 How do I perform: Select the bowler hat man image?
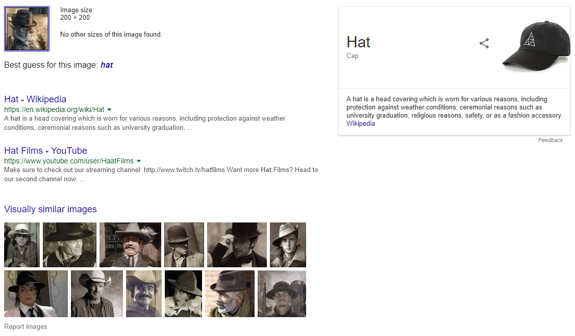(x=184, y=245)
